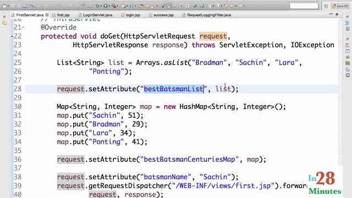Switch to the RequestLoggingFilter.java tab
The height and width of the screenshot is (198, 352).
coord(207,15)
